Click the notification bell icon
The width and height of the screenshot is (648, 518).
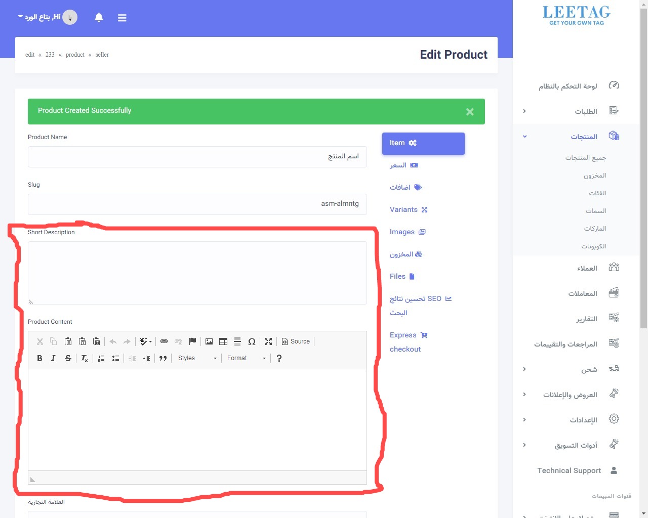[x=99, y=17]
